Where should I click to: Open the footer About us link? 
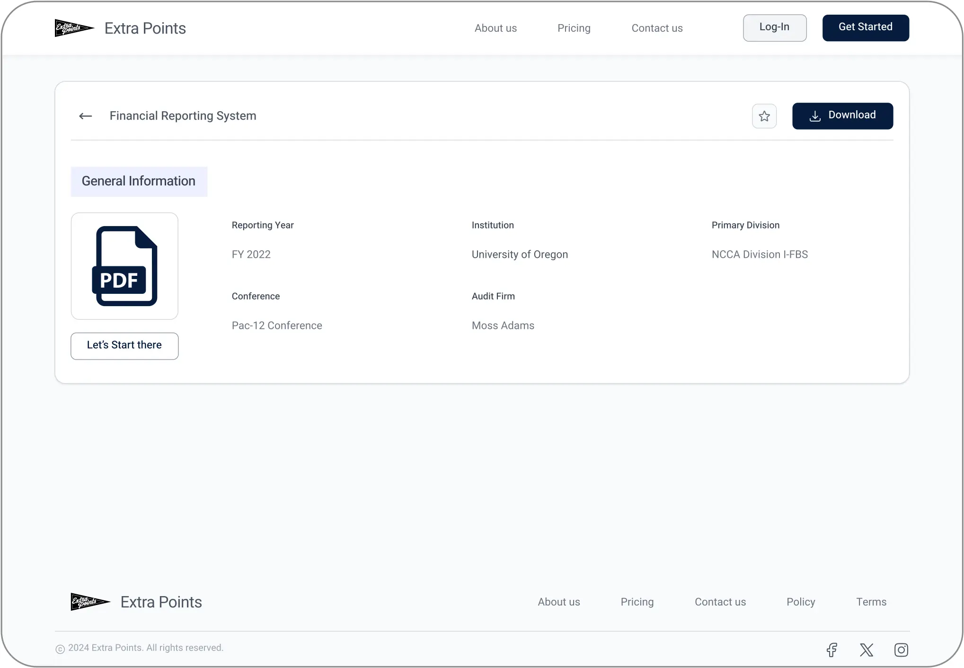(558, 602)
